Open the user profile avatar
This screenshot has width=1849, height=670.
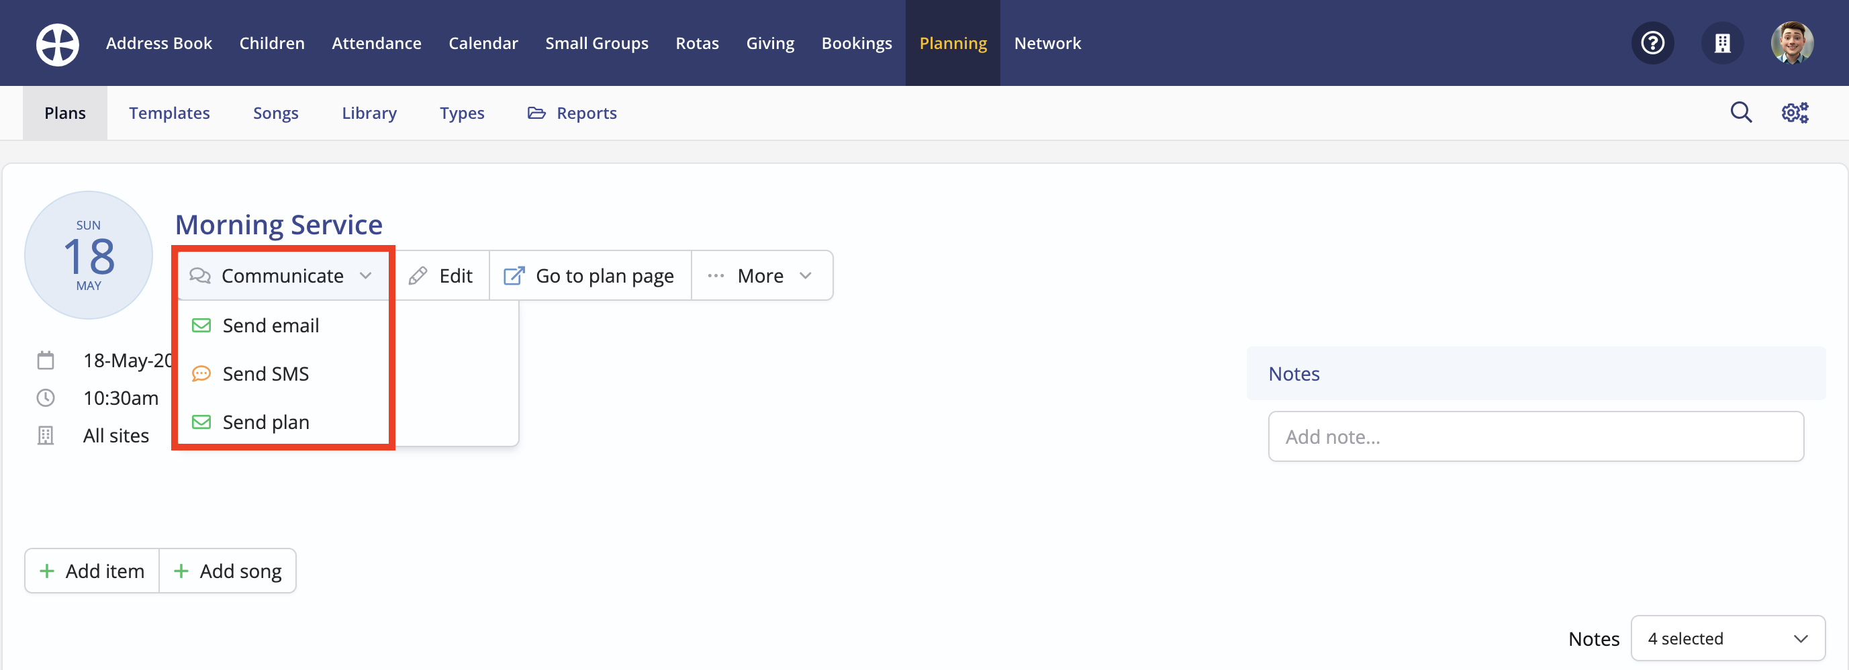point(1791,43)
